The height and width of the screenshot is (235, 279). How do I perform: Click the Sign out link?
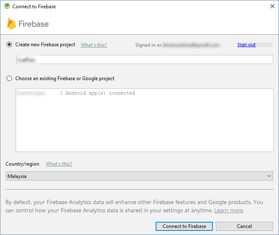[x=246, y=45]
